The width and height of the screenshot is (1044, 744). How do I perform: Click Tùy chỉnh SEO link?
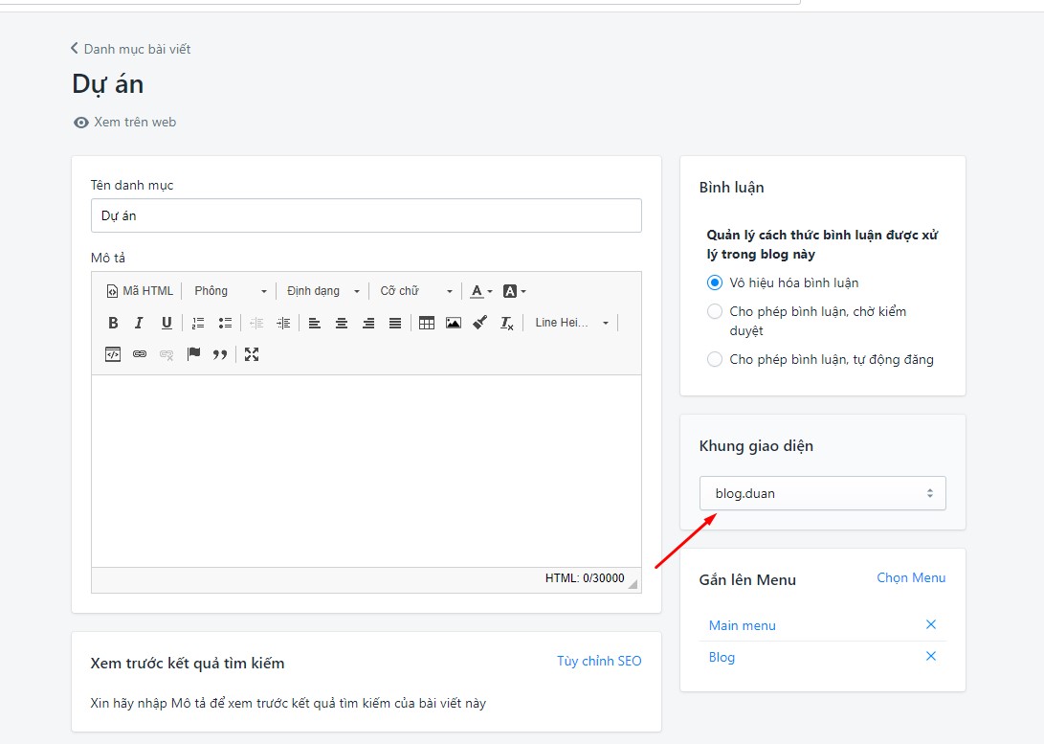(599, 661)
